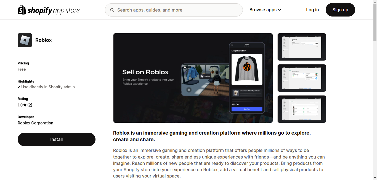Install the Roblox app
The image size is (377, 180).
(x=57, y=139)
